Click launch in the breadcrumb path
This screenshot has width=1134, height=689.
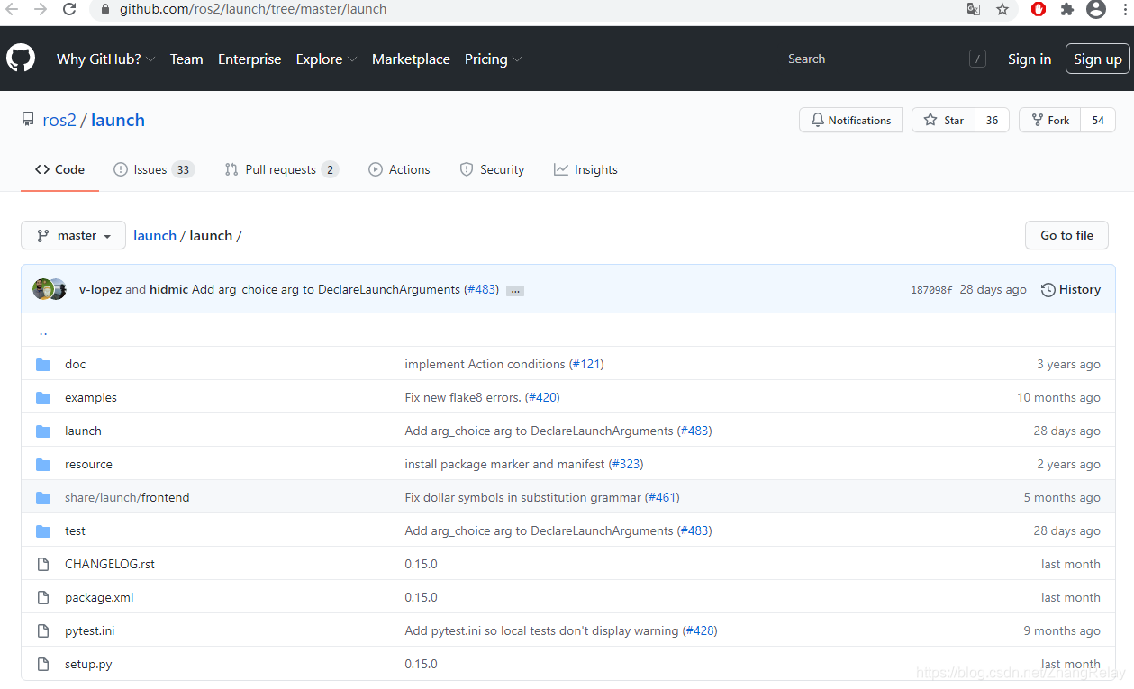tap(155, 235)
